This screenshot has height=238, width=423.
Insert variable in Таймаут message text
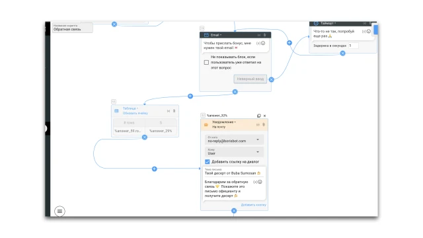tap(364, 31)
